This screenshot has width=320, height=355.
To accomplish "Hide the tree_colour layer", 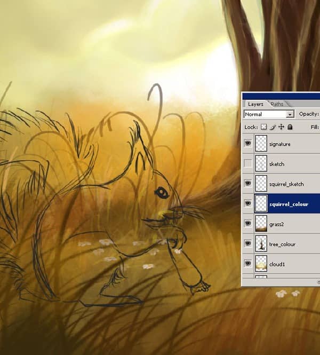I will (248, 243).
